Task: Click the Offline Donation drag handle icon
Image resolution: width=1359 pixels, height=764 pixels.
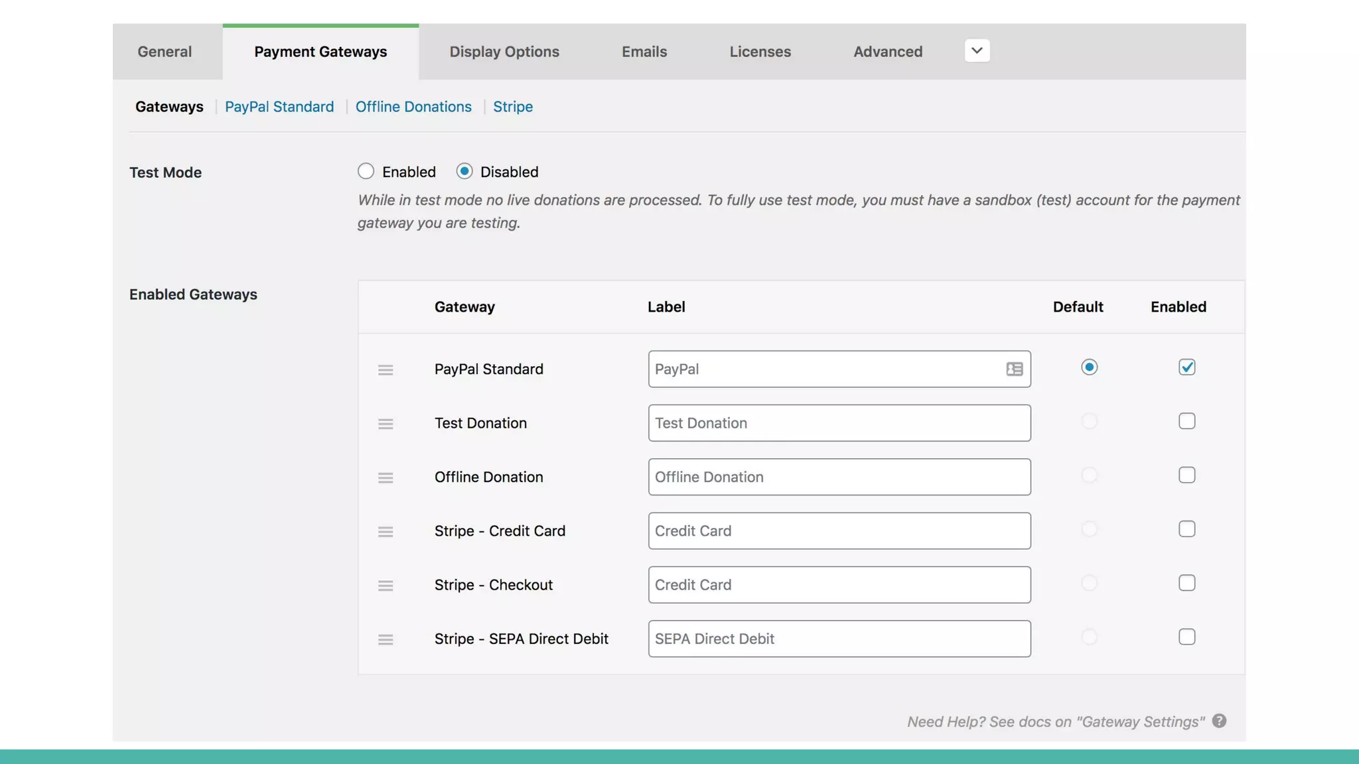Action: coord(386,477)
